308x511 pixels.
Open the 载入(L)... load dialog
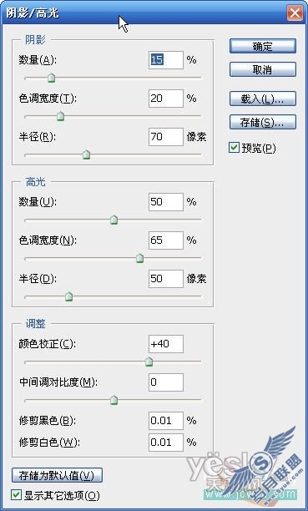[263, 99]
